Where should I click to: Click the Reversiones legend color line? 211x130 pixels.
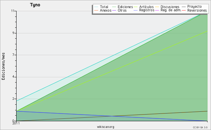(184, 10)
